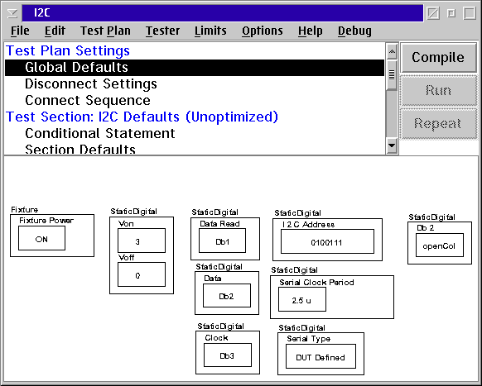Open the window menu icon in title bar
Viewport: 482px width, 386px height.
(12, 13)
